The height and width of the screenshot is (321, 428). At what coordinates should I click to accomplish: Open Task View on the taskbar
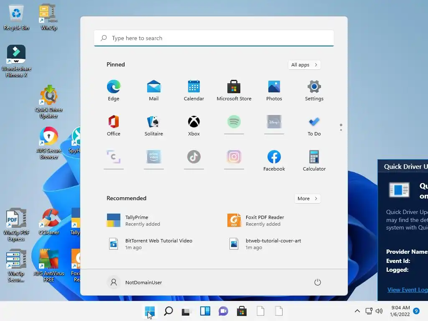point(187,311)
